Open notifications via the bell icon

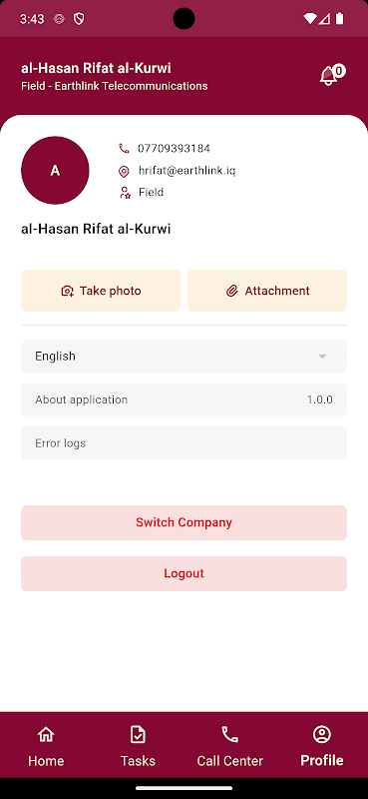coord(328,77)
